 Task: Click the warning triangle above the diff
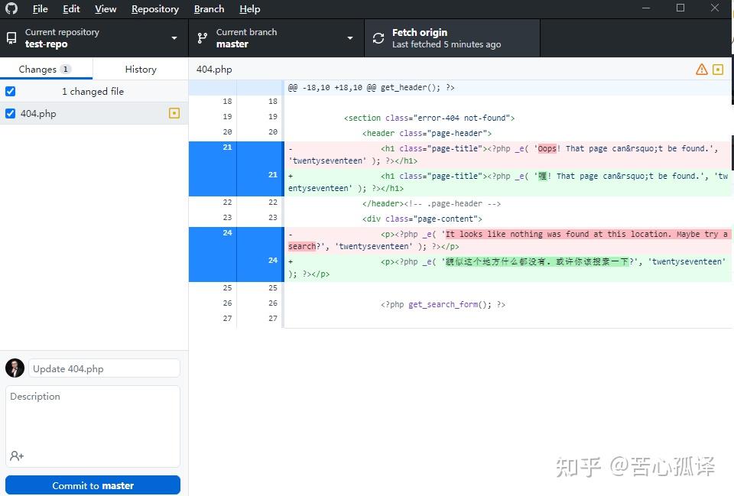click(x=701, y=69)
